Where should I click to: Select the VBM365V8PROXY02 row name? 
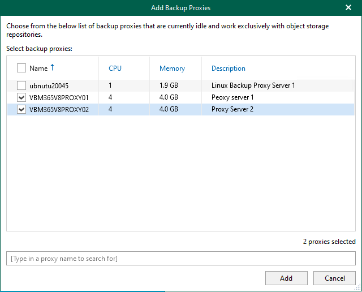click(59, 109)
